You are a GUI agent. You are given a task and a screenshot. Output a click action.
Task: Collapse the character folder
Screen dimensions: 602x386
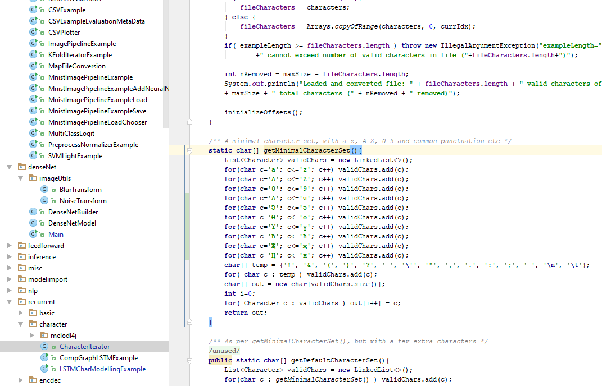click(21, 324)
